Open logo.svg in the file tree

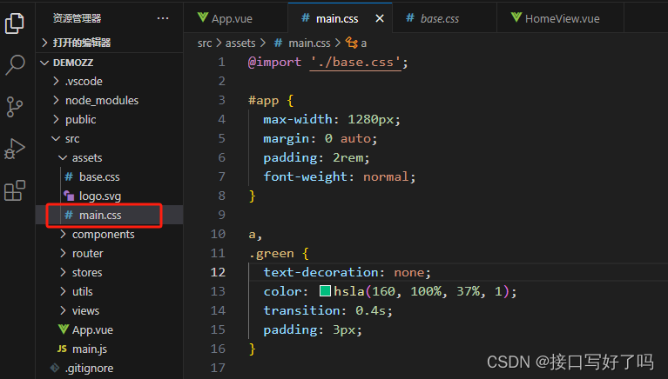(109, 196)
